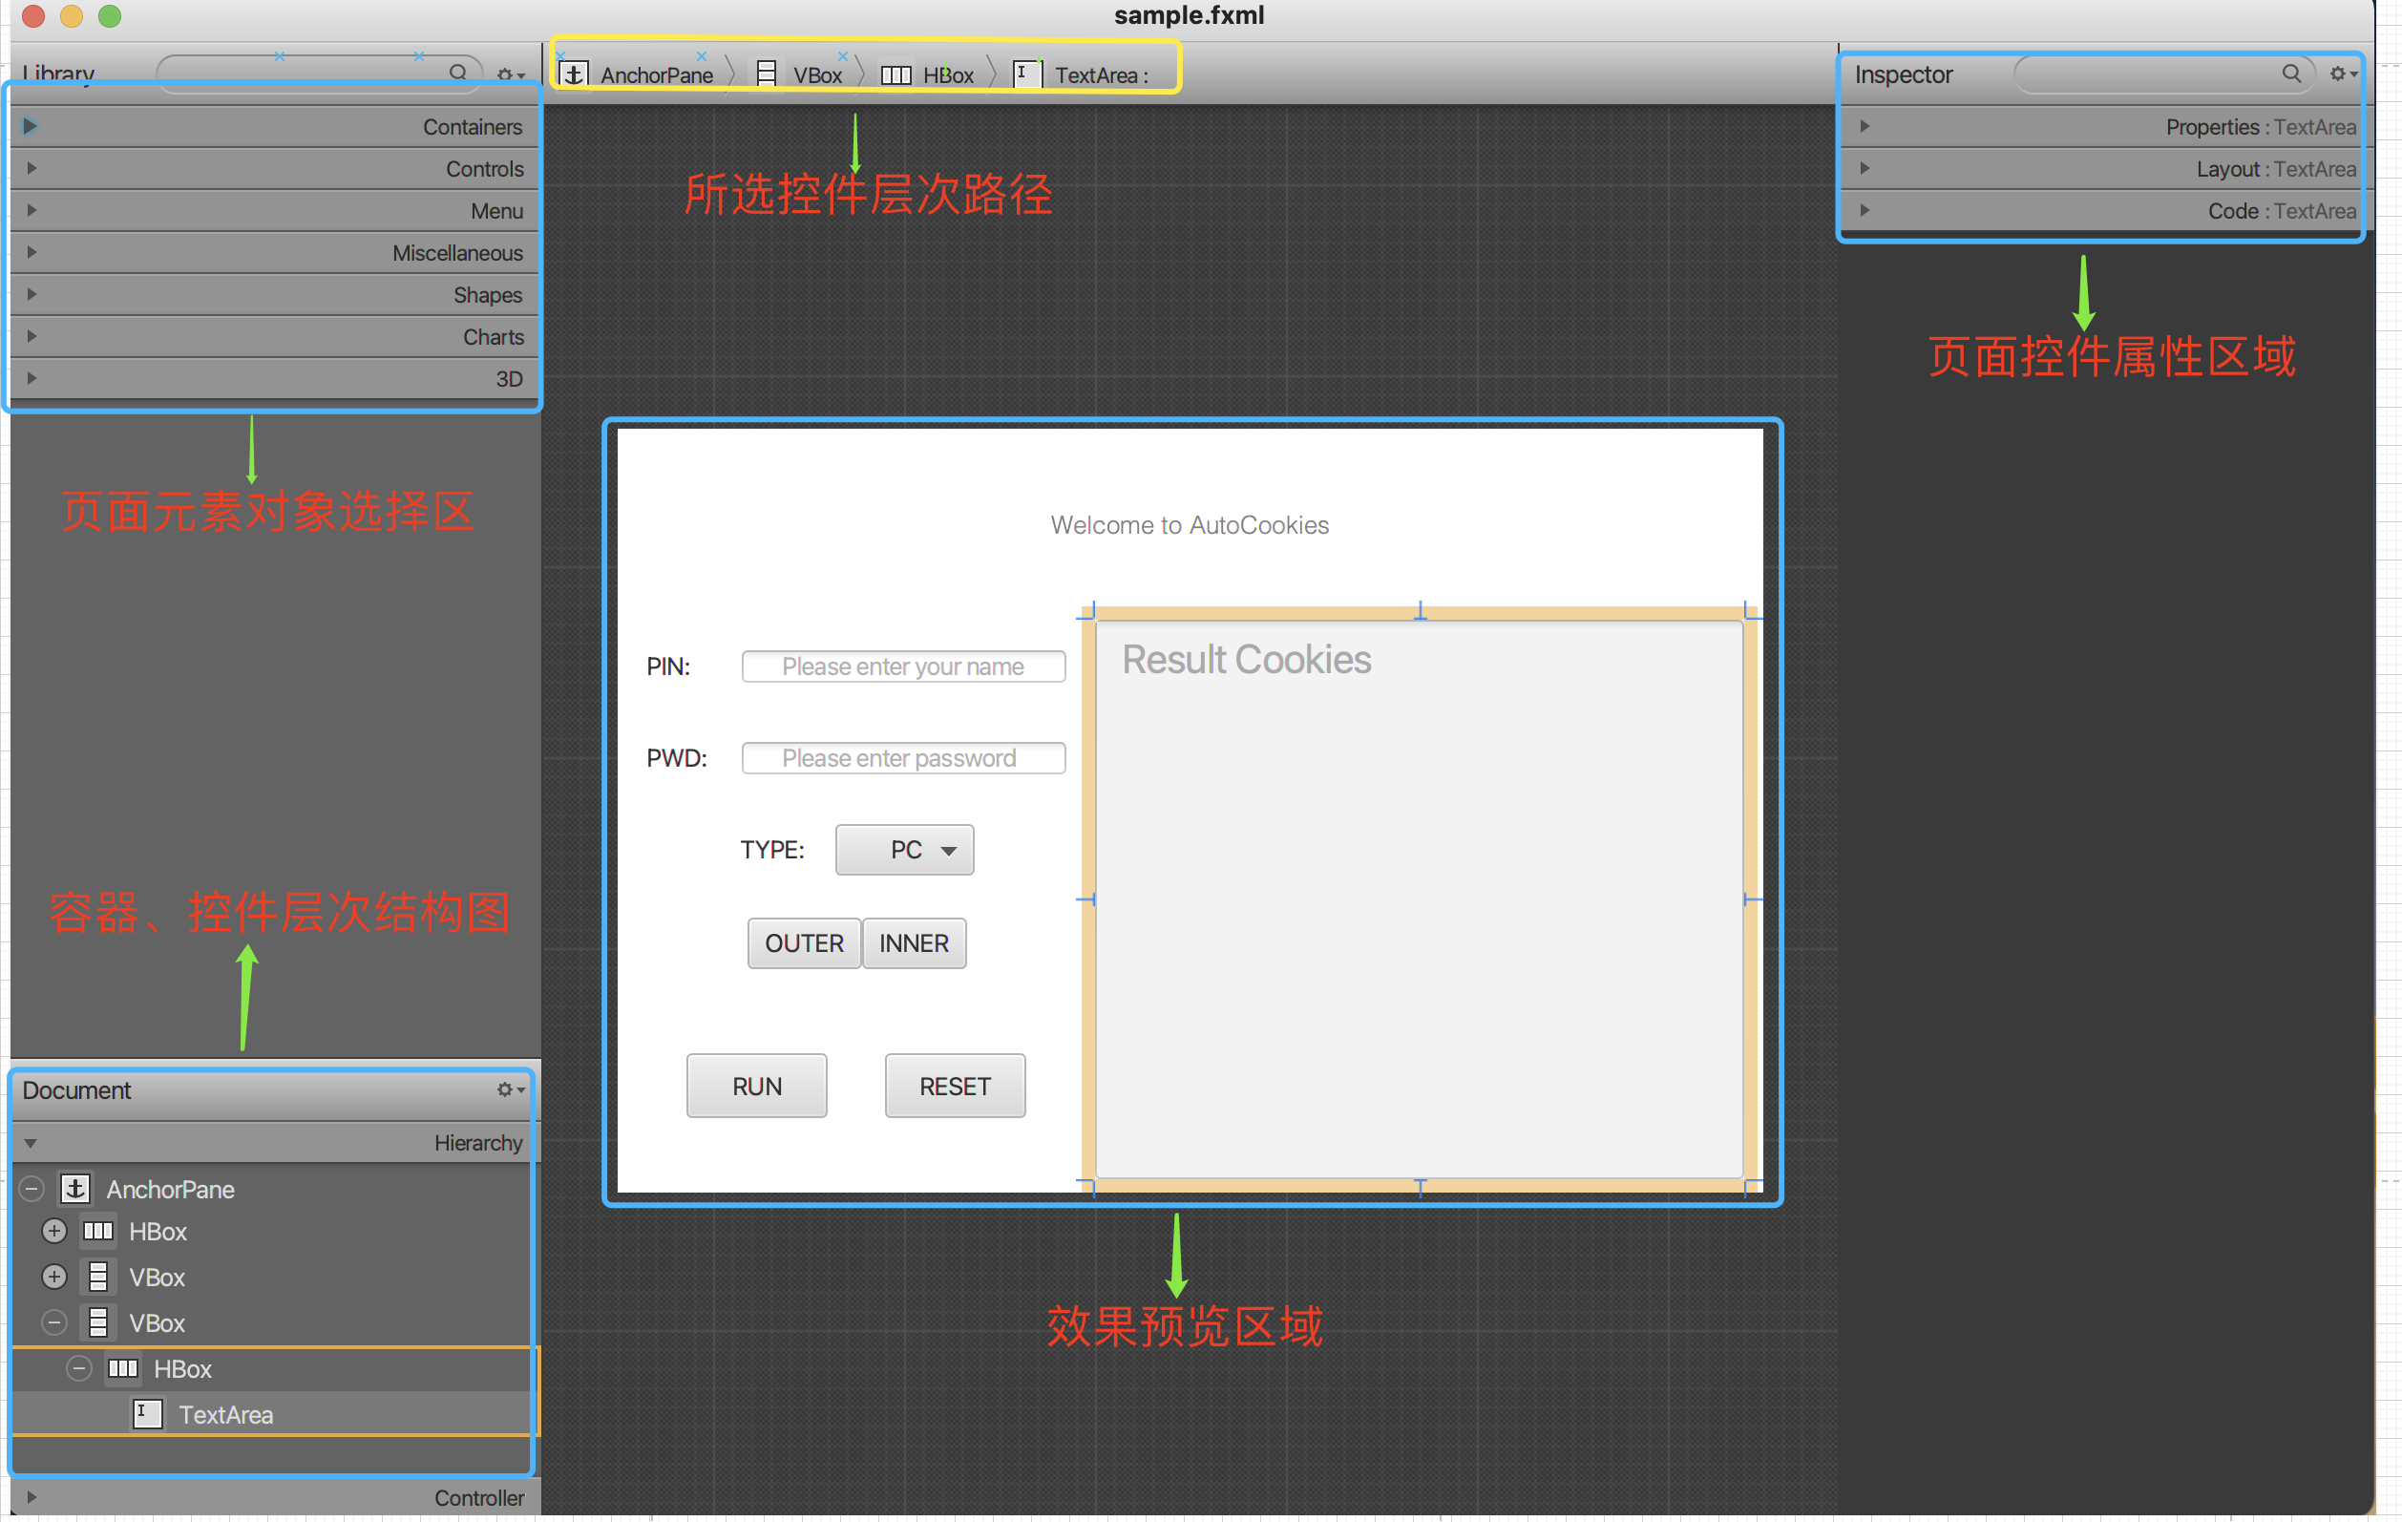
Task: Open Properties : TextArea inspector section
Action: click(1865, 127)
